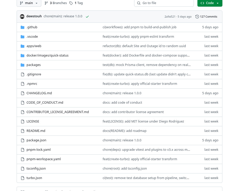Click the folder icon for apps/web
The height and width of the screenshot is (191, 227).
tap(22, 46)
